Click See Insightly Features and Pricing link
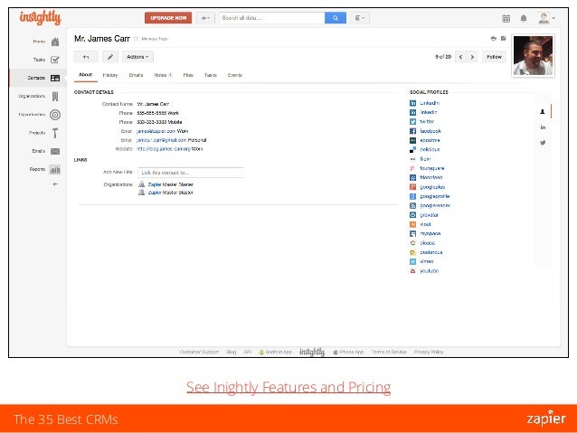Image resolution: width=577 pixels, height=433 pixels. pos(288,387)
